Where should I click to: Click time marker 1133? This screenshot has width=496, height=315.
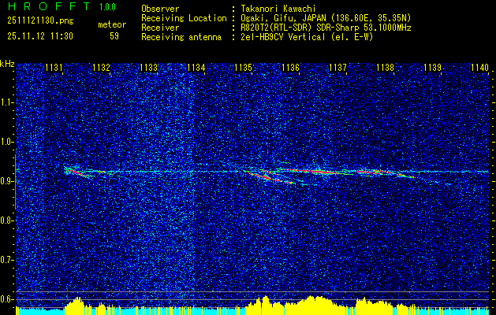coord(149,68)
